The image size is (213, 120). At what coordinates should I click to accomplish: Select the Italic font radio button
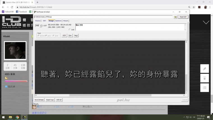(x=54, y=36)
